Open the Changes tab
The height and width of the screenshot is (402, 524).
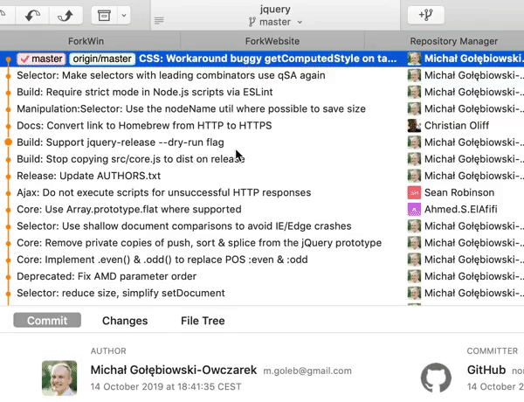pyautogui.click(x=125, y=321)
